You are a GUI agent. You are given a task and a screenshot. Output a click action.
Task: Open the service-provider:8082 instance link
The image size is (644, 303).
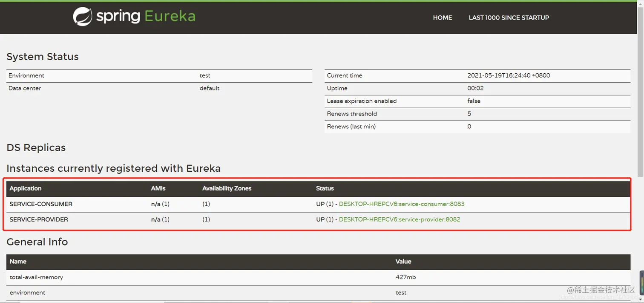tap(400, 219)
